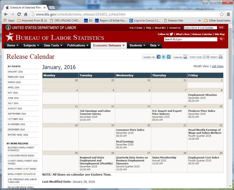
Task: Share page on Twitter icon
Action: click(164, 57)
